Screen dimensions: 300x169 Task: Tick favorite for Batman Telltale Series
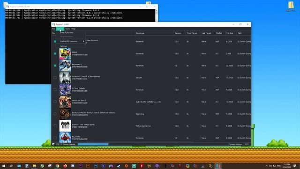click(x=55, y=126)
